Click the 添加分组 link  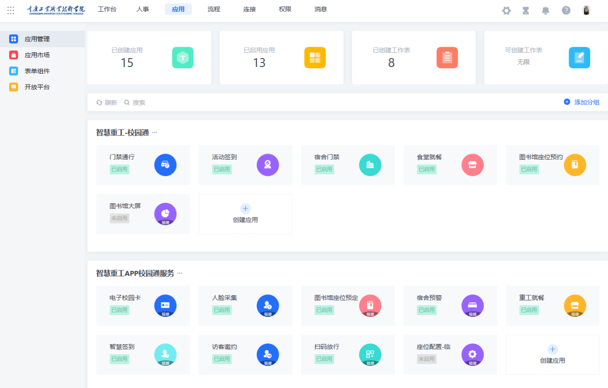pyautogui.click(x=582, y=102)
